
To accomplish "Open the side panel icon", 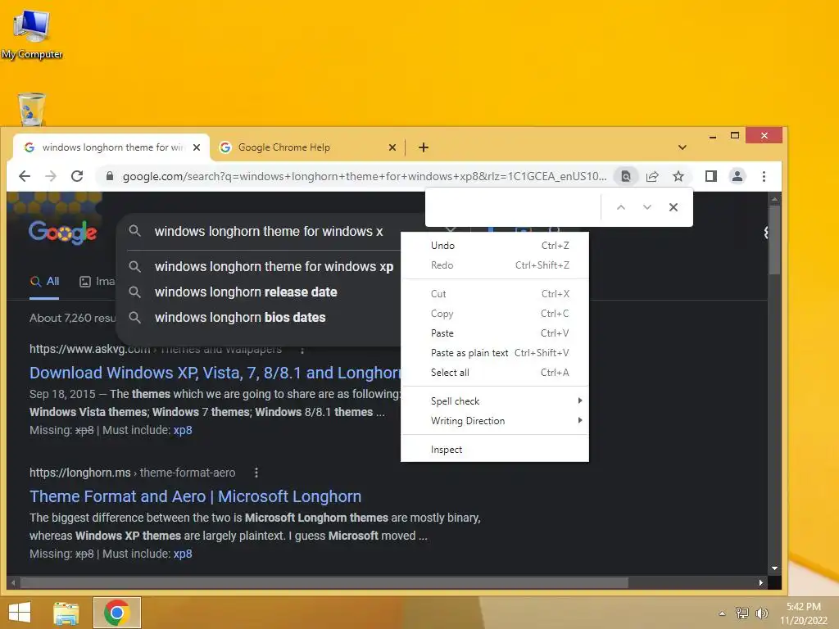I will point(710,176).
